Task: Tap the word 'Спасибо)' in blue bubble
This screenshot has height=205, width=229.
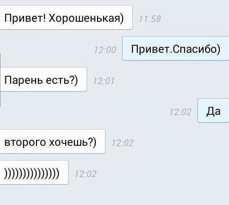Action: (x=196, y=50)
